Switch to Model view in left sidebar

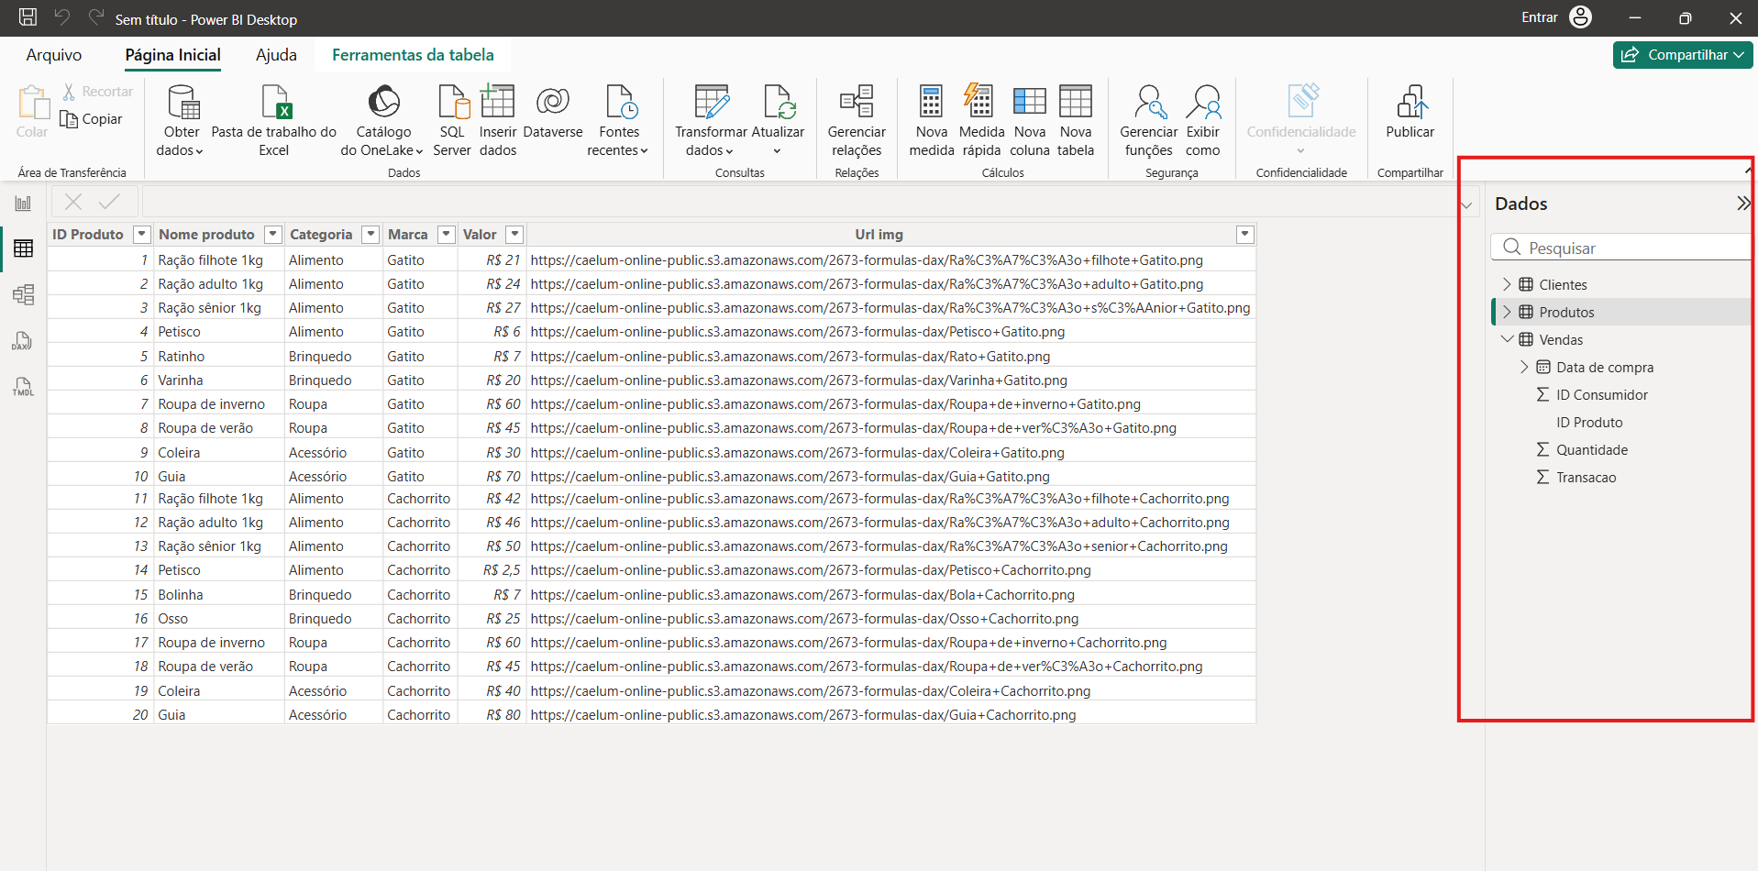23,294
